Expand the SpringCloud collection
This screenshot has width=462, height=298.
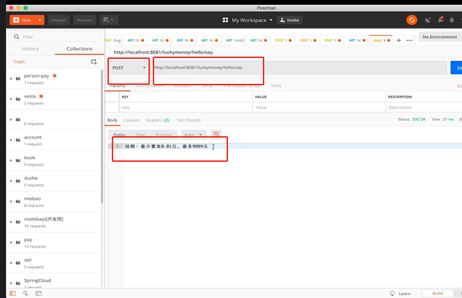pos(11,283)
